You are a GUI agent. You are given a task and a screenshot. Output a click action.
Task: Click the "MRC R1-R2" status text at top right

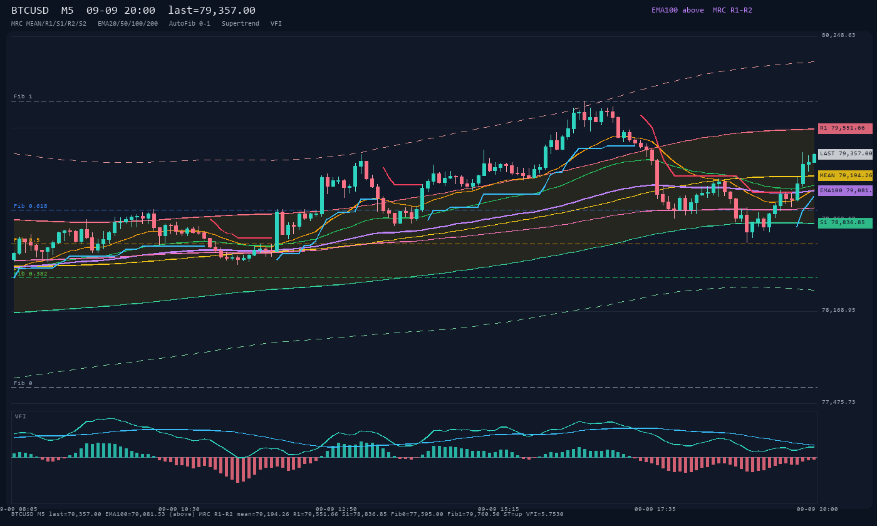732,10
